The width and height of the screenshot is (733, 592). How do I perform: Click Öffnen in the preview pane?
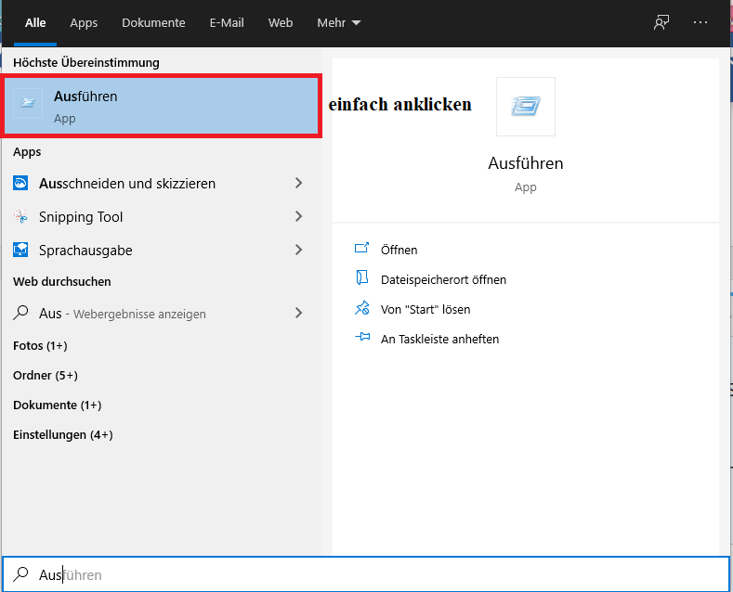pos(399,250)
